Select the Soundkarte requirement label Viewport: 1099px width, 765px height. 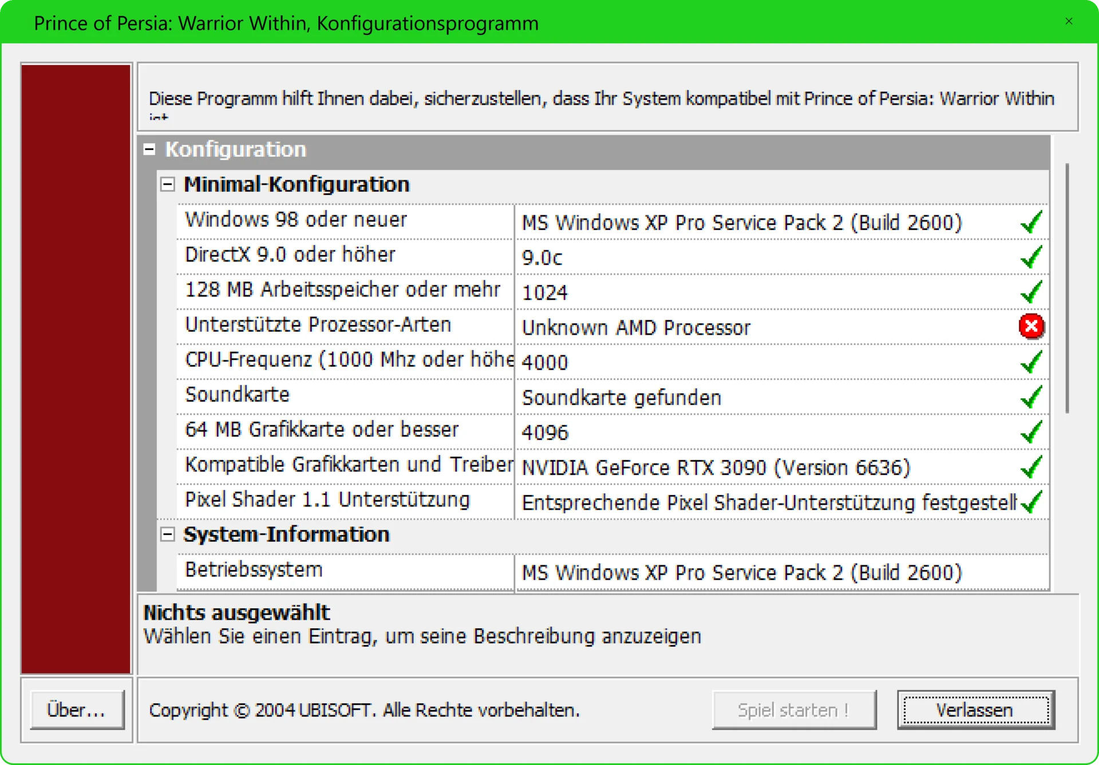click(238, 394)
